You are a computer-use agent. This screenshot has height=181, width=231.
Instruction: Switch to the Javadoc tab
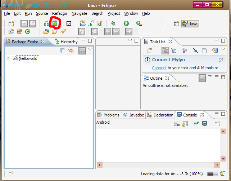click(133, 115)
